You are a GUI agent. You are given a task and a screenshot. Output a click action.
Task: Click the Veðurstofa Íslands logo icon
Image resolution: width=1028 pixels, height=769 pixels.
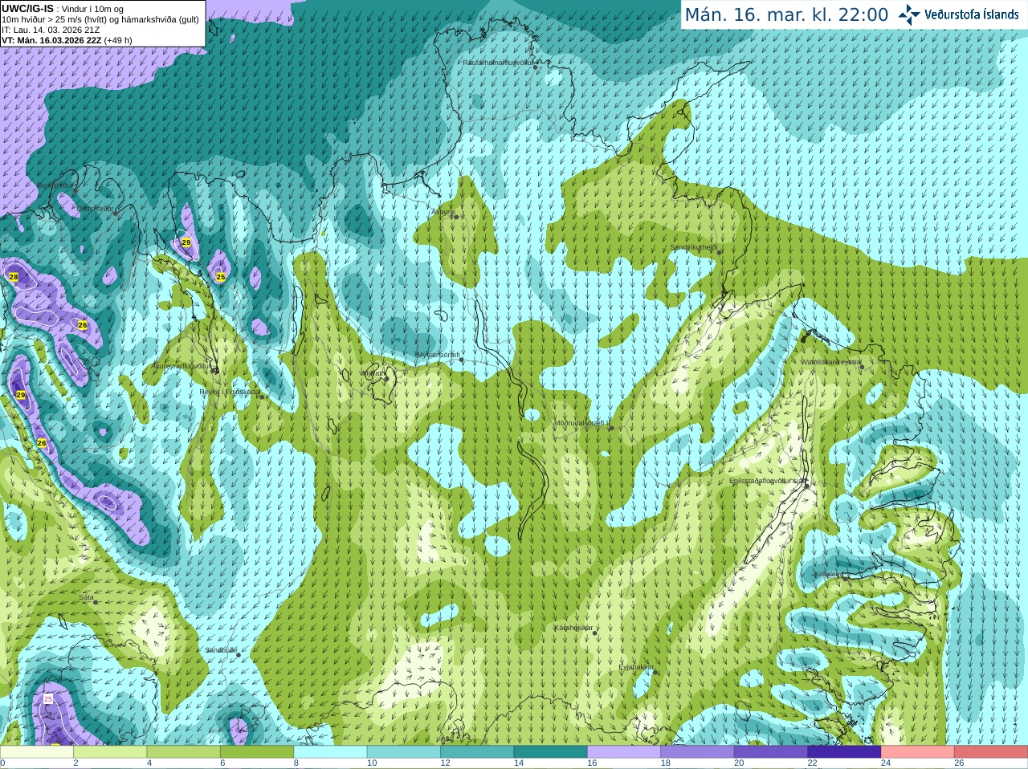(909, 14)
